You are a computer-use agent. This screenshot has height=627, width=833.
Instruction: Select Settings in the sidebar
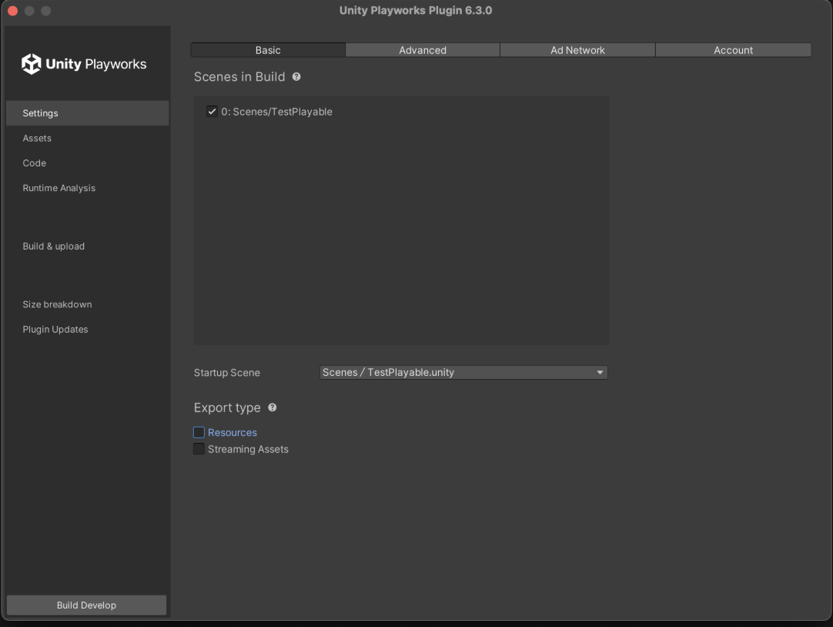88,113
